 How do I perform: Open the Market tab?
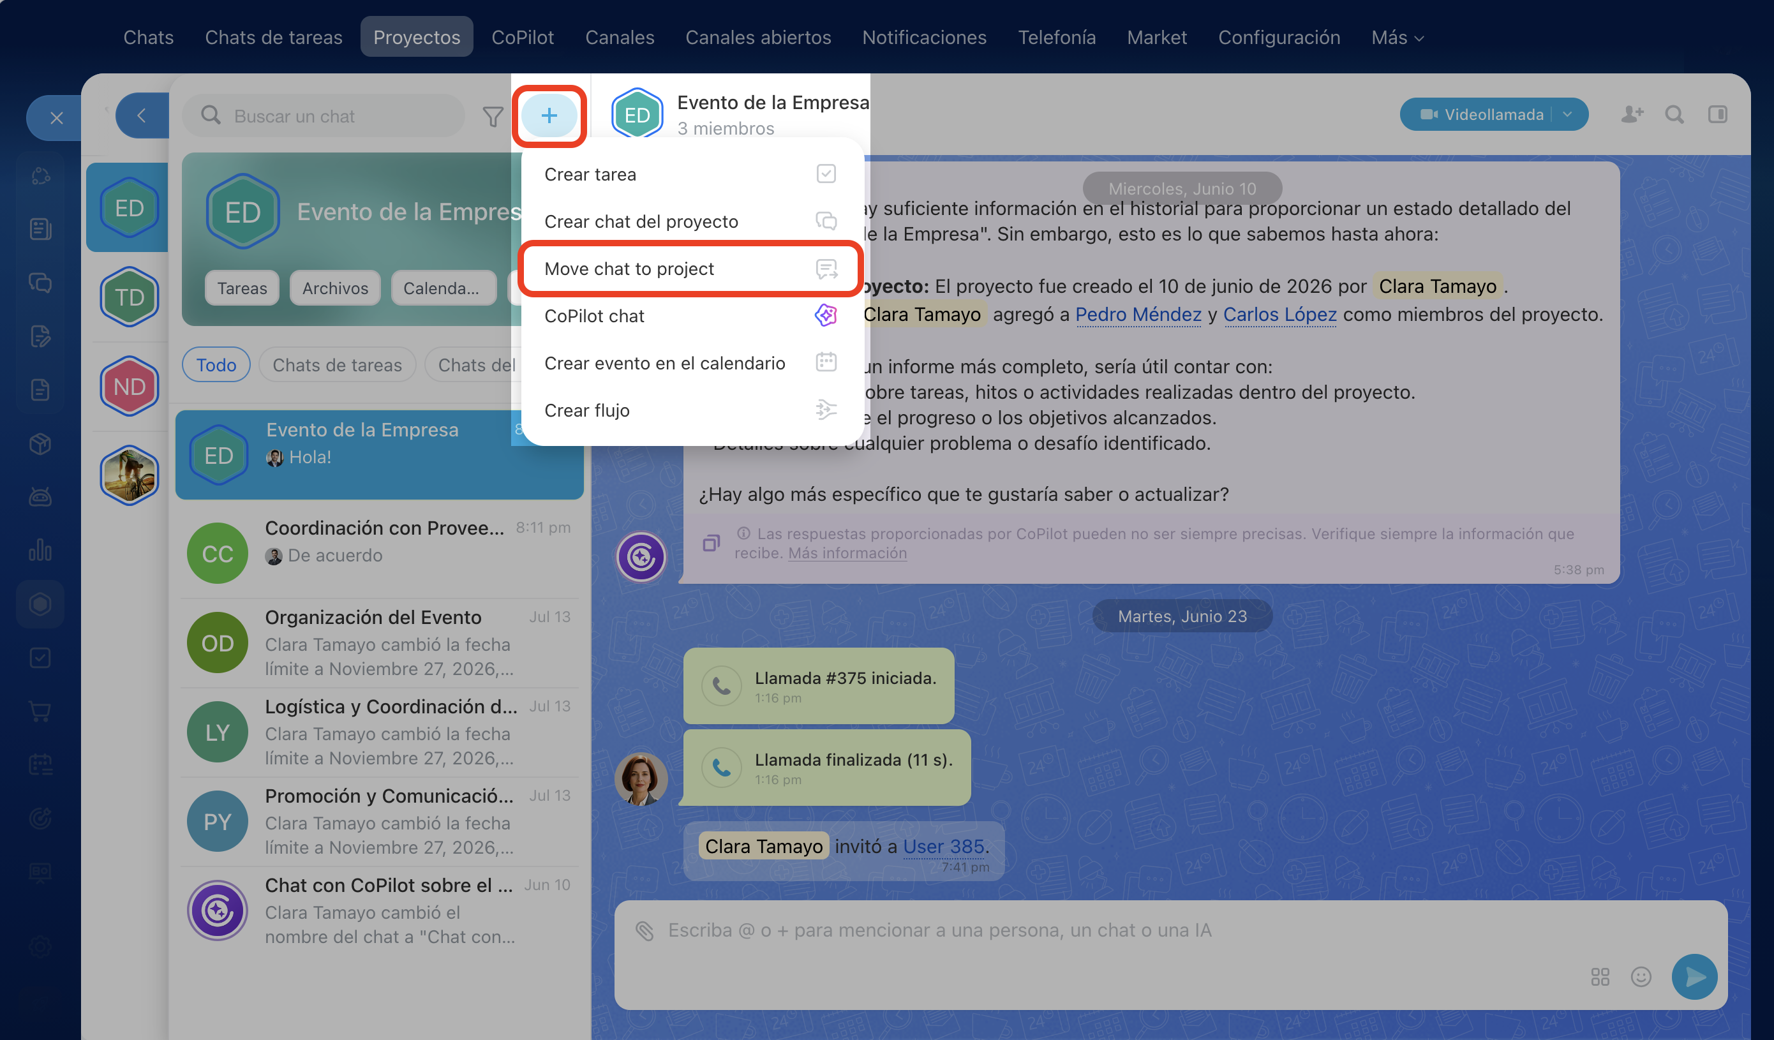coord(1157,37)
